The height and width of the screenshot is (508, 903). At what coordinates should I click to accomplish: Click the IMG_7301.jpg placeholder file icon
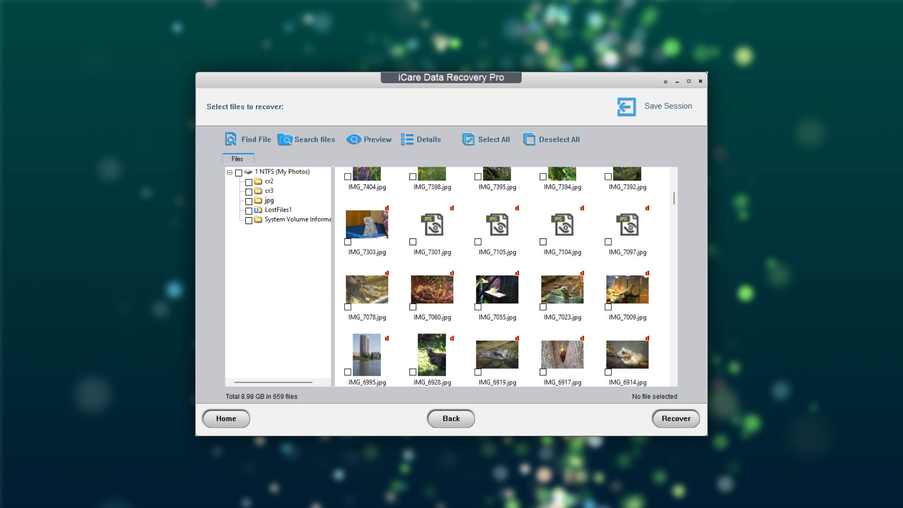(x=432, y=224)
